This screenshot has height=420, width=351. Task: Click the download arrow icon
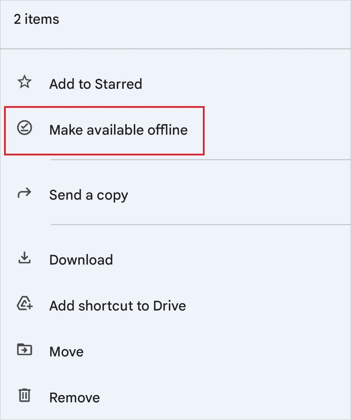[x=24, y=258]
